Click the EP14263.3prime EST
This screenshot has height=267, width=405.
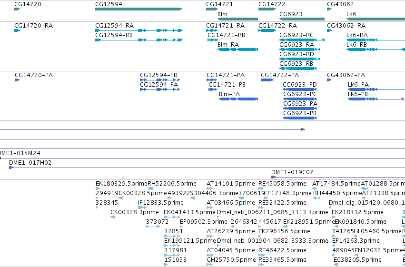334,246
